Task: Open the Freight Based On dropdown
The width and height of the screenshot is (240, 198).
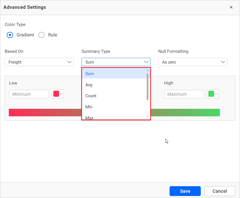Action: 39,62
